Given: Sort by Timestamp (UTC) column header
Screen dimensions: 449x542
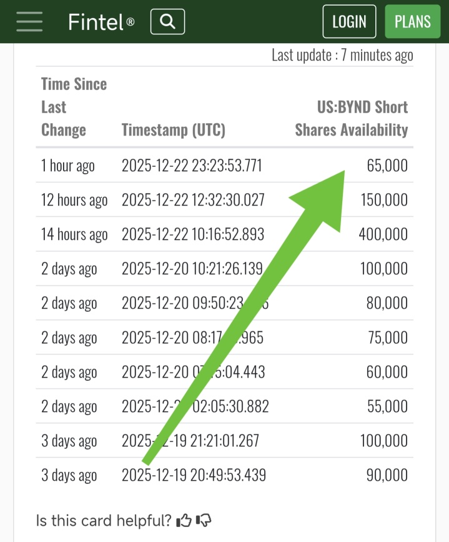Looking at the screenshot, I should [174, 130].
